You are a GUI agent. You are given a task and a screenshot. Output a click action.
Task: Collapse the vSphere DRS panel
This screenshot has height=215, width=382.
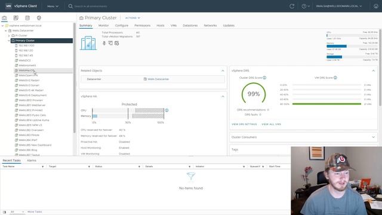tap(373, 70)
